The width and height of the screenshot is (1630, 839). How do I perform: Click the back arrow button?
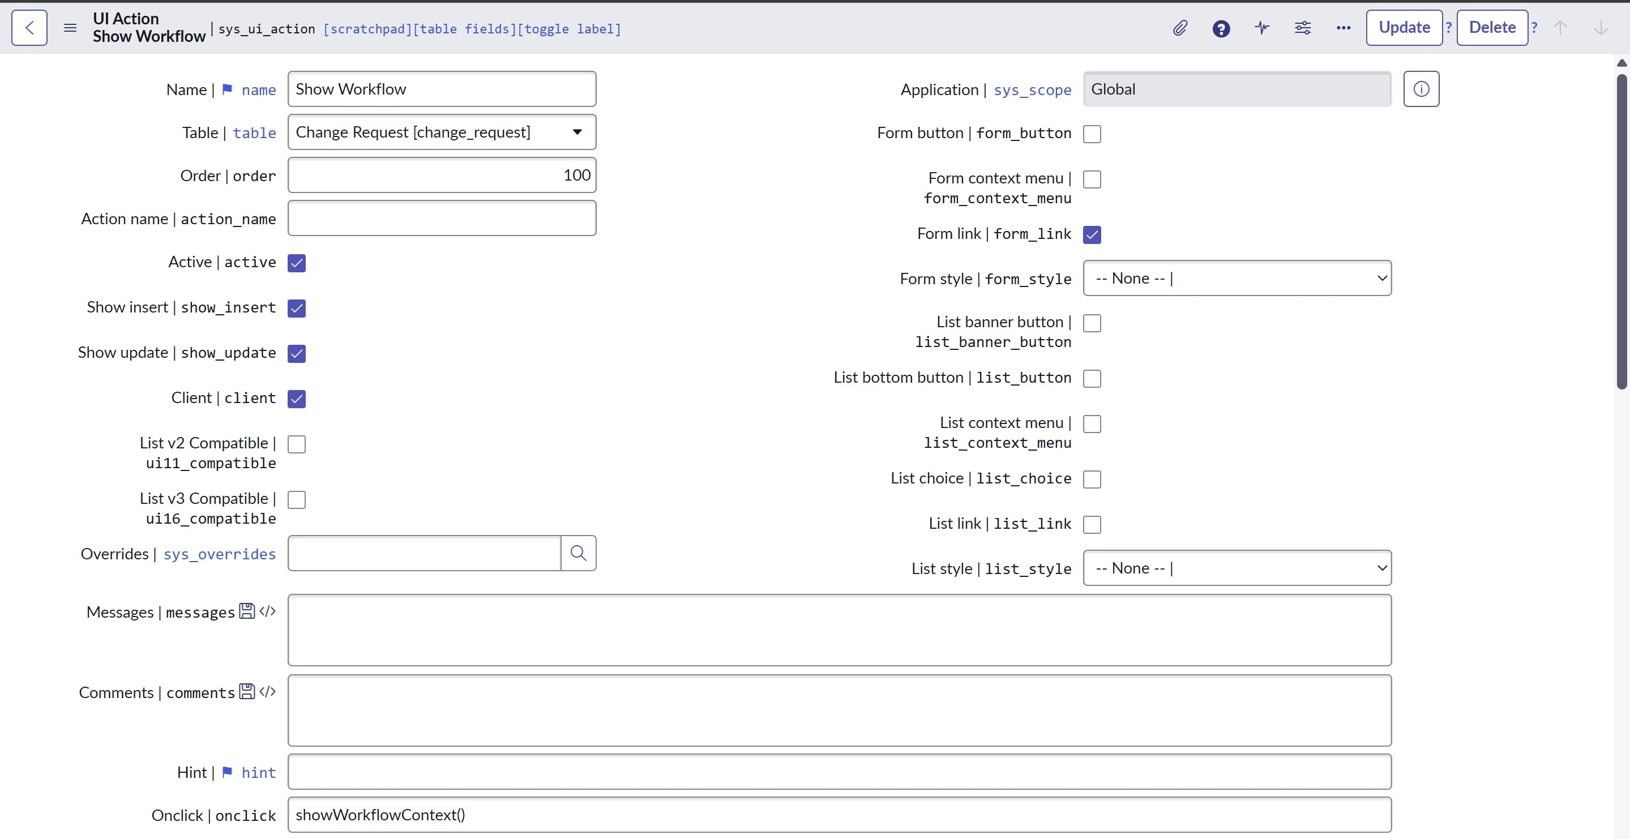point(29,28)
